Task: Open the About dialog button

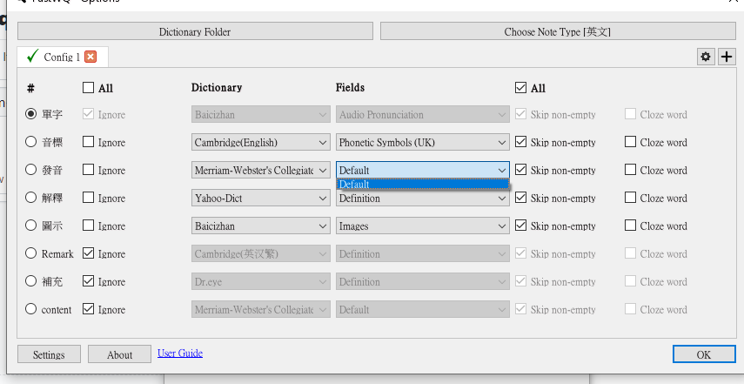Action: tap(119, 354)
